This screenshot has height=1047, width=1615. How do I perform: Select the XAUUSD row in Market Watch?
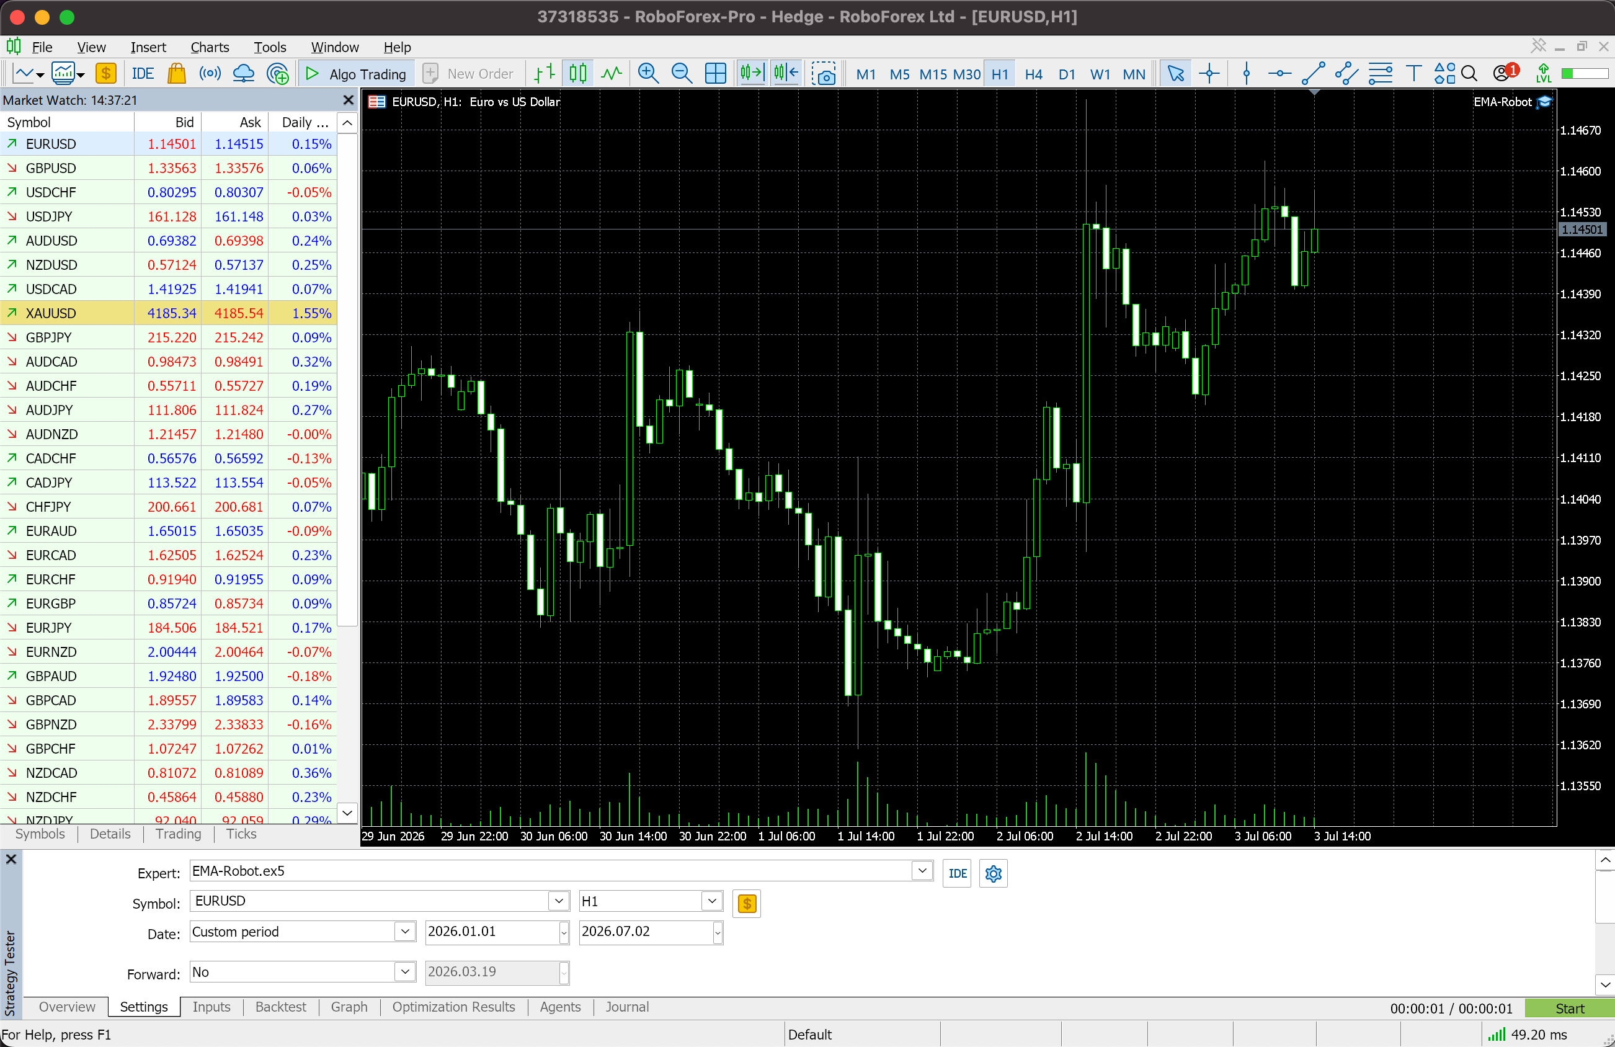(168, 313)
